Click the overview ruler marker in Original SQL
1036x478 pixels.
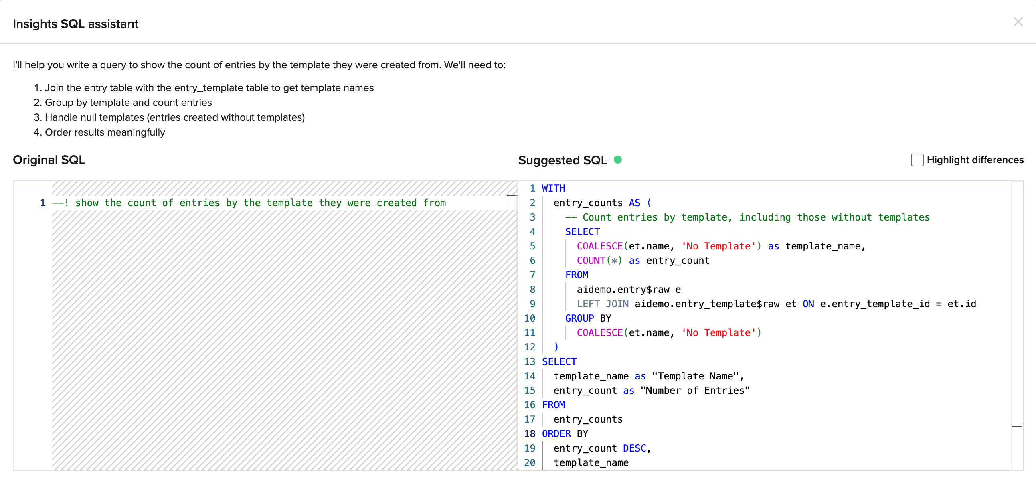tap(512, 196)
